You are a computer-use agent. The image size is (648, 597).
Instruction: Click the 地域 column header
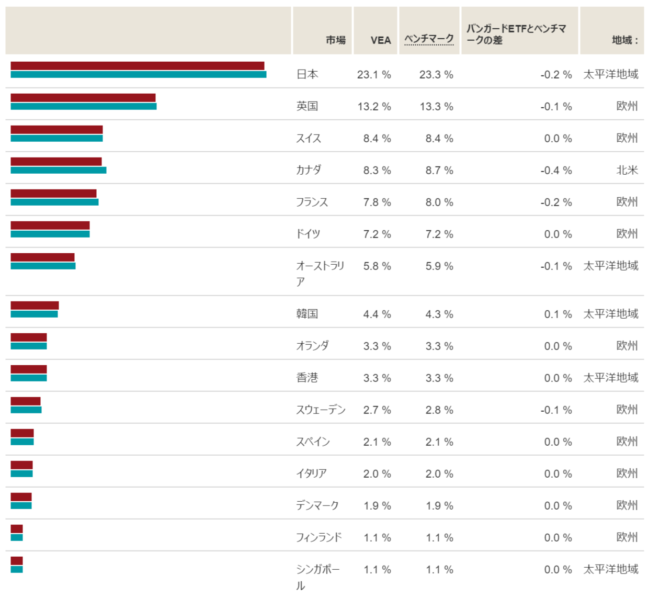(624, 40)
